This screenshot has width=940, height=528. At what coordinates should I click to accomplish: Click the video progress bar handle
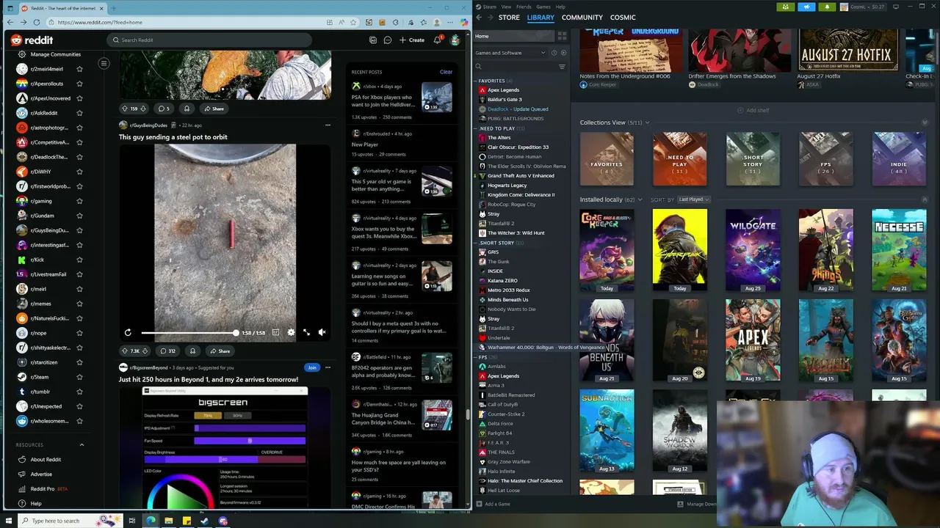click(x=236, y=333)
